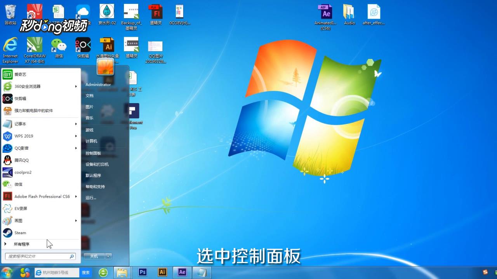
Task: Click the colorful 360 icon beside Start
Action: 25,272
